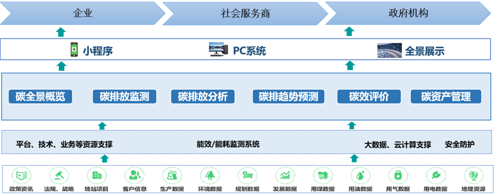Select the 用煤数据 coal cart icon

[x=323, y=175]
